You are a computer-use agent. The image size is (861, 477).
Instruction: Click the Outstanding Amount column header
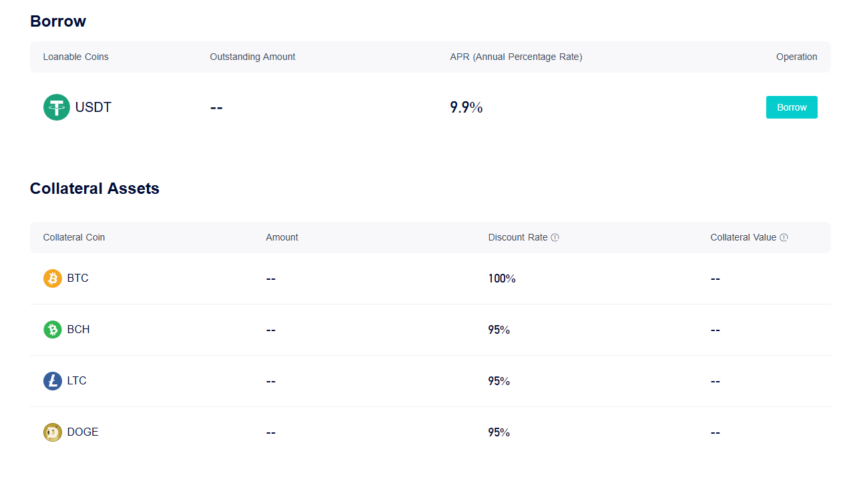point(253,57)
